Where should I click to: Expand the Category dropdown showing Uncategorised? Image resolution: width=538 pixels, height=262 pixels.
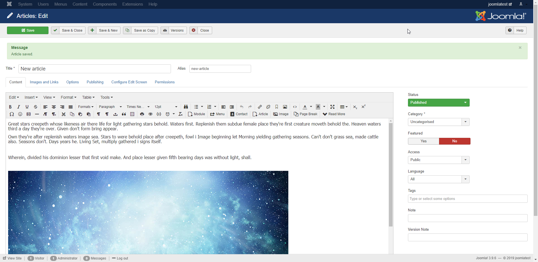[x=439, y=122]
